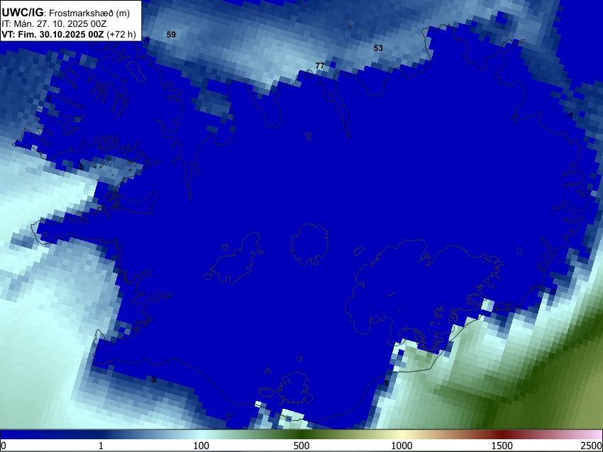Click the map value label "77"
The height and width of the screenshot is (452, 603).
319,66
